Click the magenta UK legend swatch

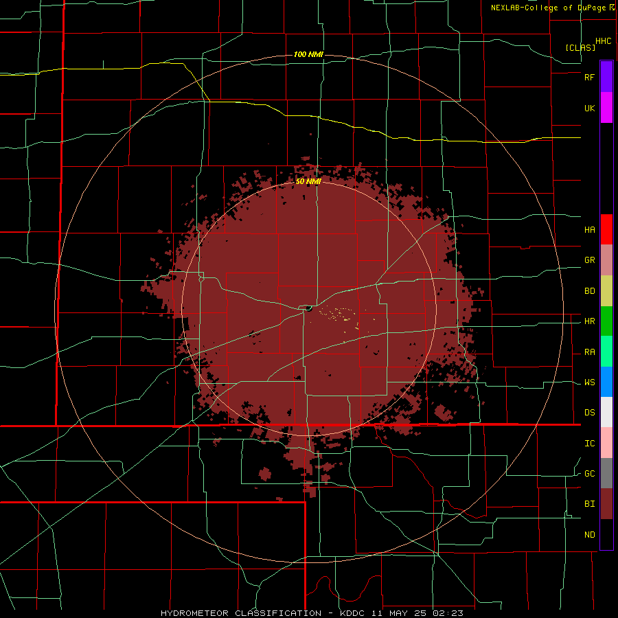point(606,108)
